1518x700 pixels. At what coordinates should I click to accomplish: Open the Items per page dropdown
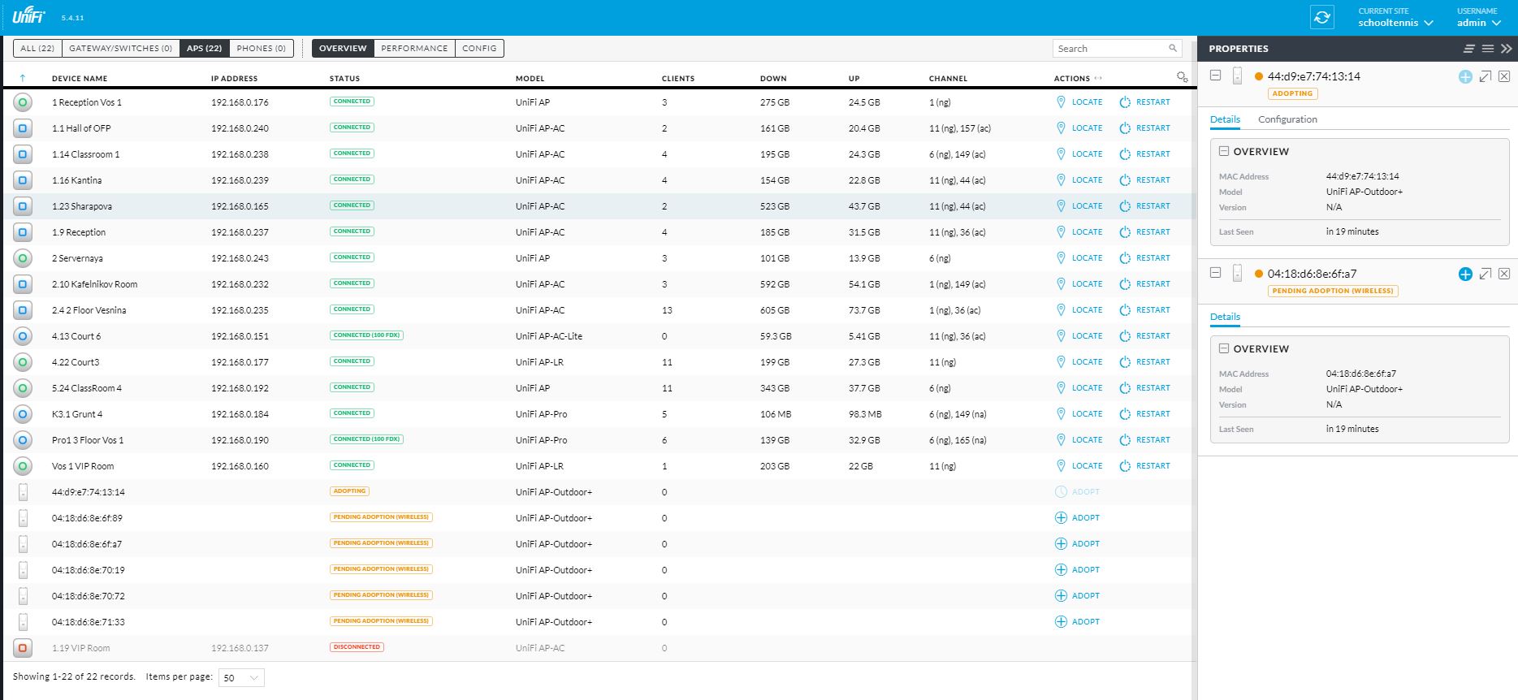pos(241,678)
